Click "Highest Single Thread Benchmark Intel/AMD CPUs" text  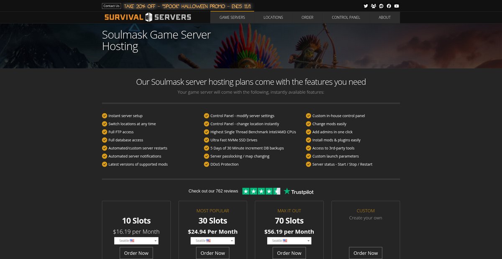click(x=253, y=132)
